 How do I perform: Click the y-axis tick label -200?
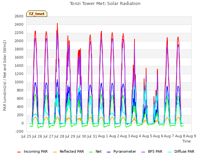[x=19, y=132]
